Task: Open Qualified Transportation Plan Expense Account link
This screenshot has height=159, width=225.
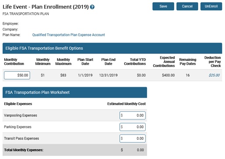Action: click(x=68, y=35)
